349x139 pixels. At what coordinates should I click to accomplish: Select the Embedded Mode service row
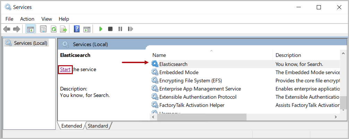point(245,72)
